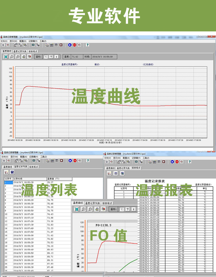Switch to 报表格式 tab in top window
The width and height of the screenshot is (216, 277).
tap(33, 51)
